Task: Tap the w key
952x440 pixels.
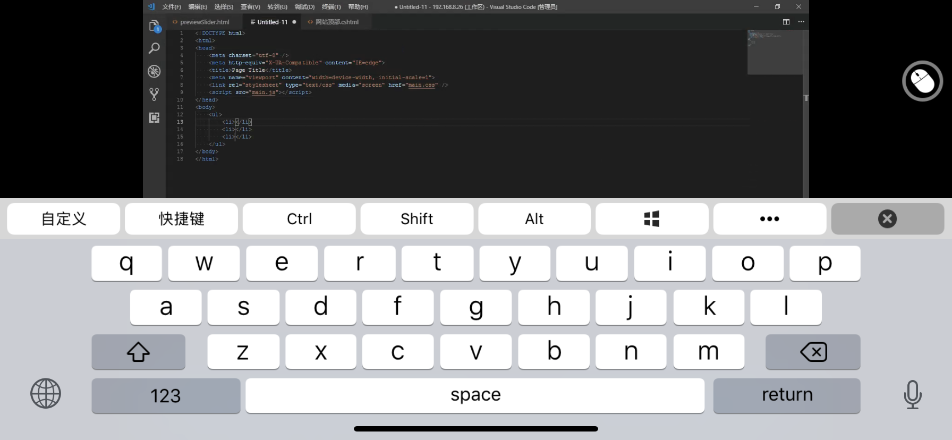Action: tap(204, 263)
